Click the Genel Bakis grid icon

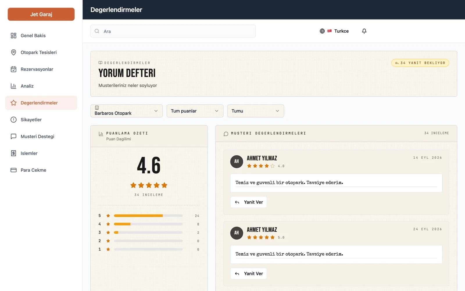tap(13, 36)
